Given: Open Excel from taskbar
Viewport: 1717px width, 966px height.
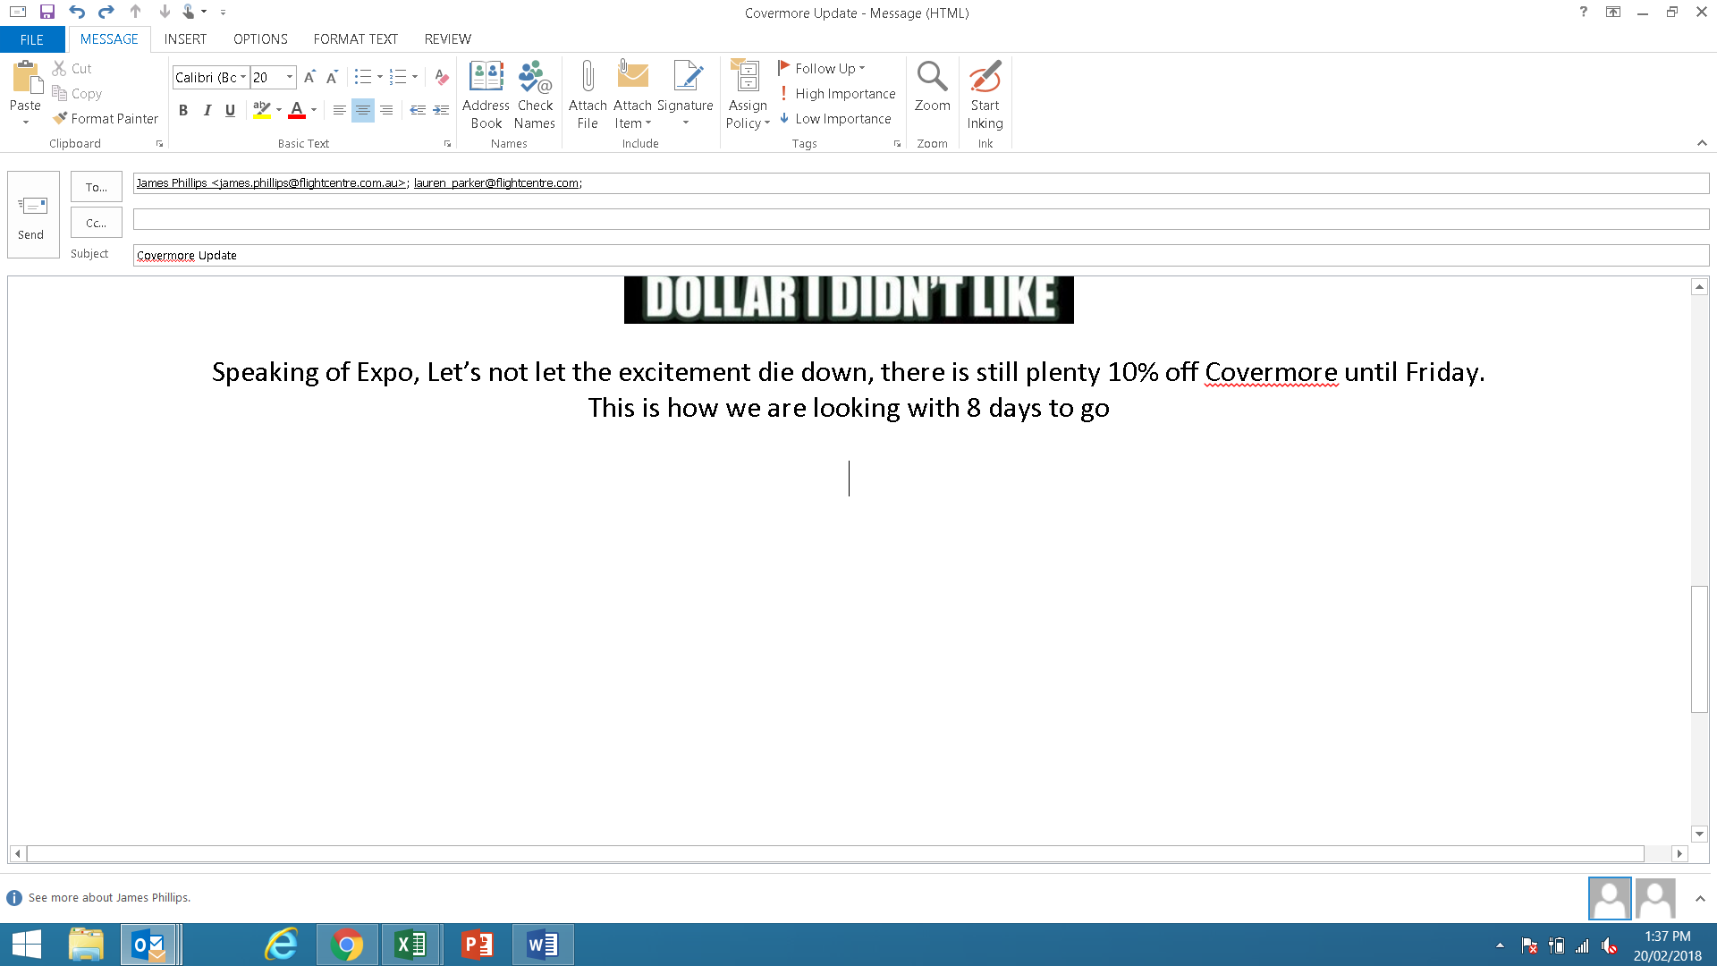Looking at the screenshot, I should [411, 945].
